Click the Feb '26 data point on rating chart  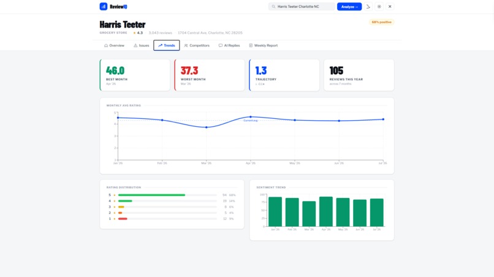[x=162, y=120]
